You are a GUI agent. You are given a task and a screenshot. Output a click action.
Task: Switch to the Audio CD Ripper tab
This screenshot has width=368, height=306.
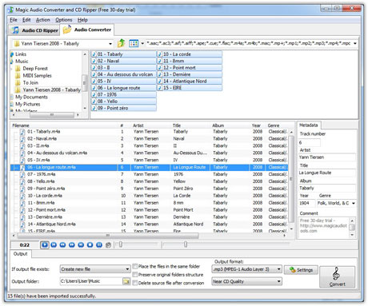(x=35, y=30)
